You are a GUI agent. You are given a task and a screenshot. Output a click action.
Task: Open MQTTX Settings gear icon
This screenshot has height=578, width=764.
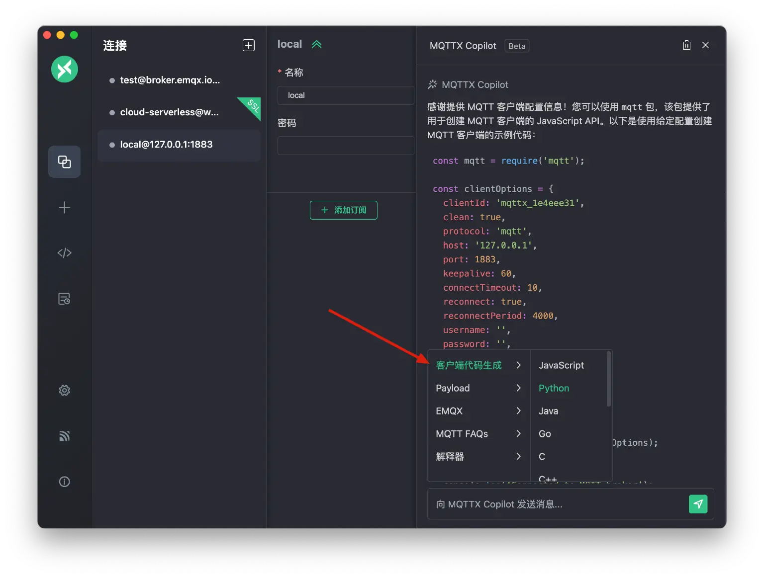pos(64,390)
